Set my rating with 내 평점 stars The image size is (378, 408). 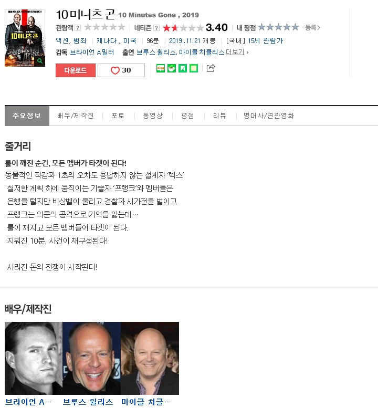click(278, 27)
